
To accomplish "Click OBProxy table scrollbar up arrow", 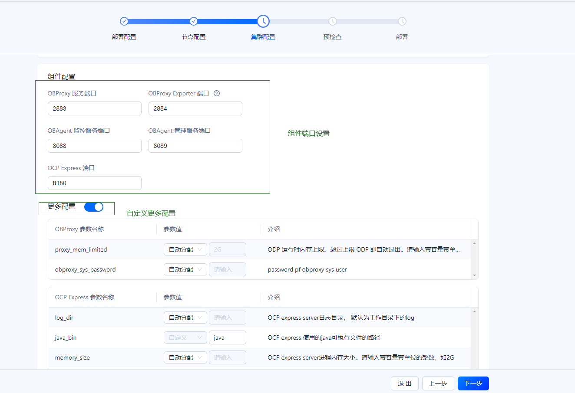I will click(474, 243).
